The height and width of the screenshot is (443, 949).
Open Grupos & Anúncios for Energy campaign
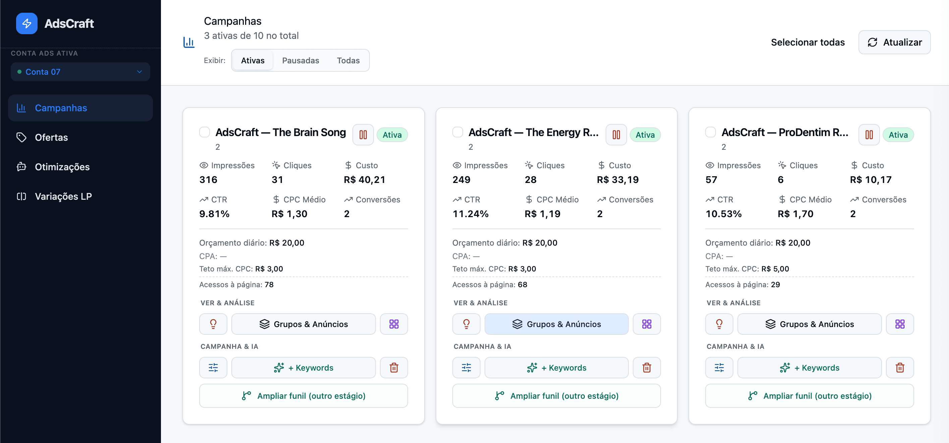coord(556,324)
